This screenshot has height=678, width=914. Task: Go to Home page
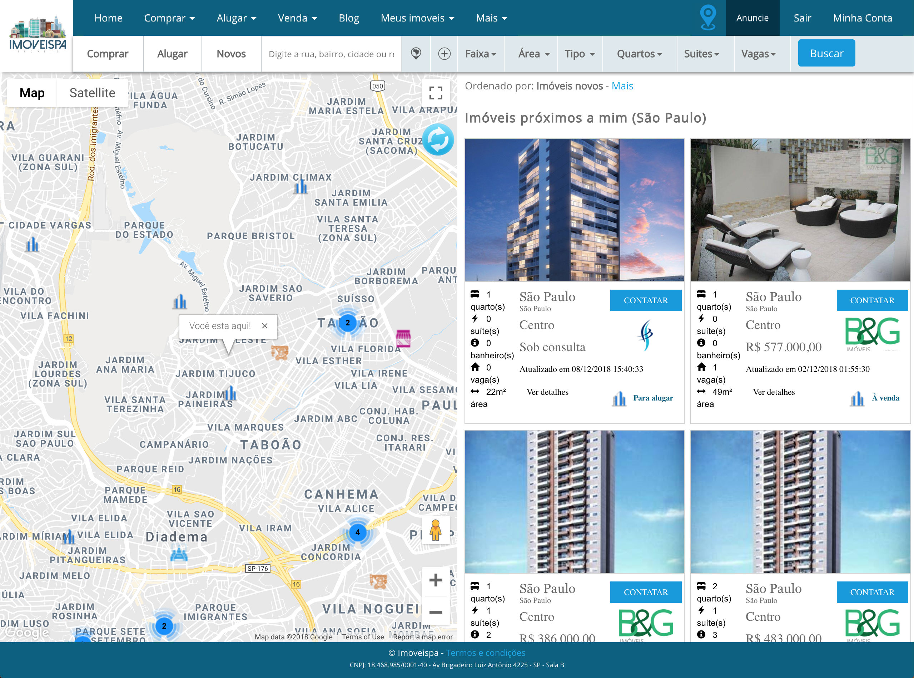pyautogui.click(x=108, y=18)
